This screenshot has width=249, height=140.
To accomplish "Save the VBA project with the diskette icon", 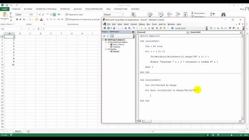I will [114, 28].
